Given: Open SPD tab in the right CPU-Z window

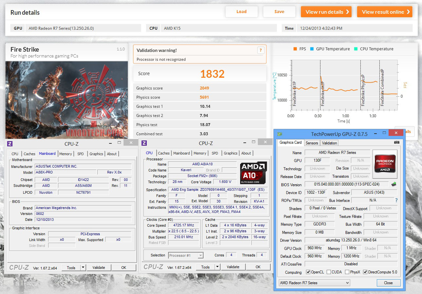Looking at the screenshot, I should (x=215, y=153).
